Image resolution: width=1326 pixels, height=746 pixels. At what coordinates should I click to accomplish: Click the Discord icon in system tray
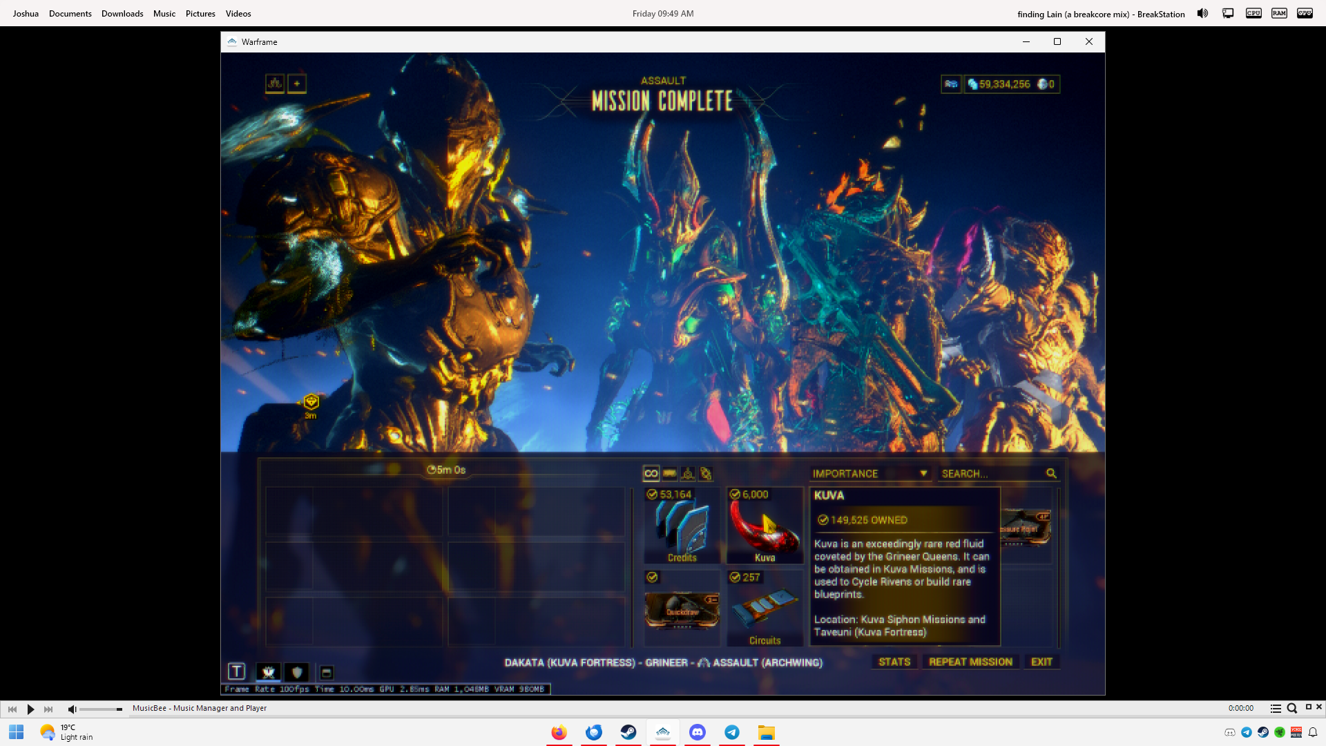(1230, 732)
